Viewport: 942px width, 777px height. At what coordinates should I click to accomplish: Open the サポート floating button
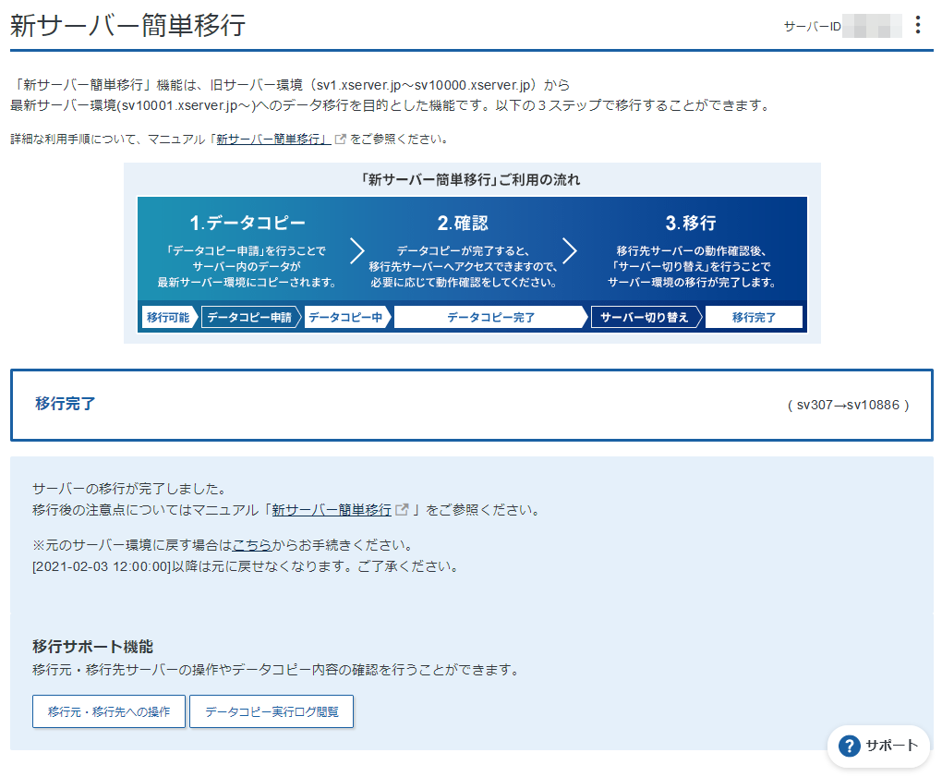[878, 746]
